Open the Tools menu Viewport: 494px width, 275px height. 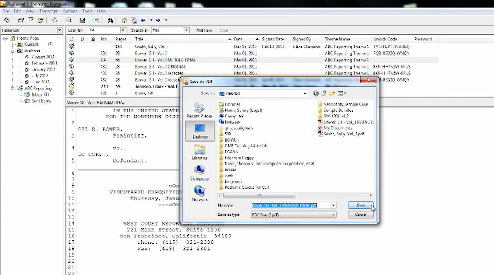point(87,11)
